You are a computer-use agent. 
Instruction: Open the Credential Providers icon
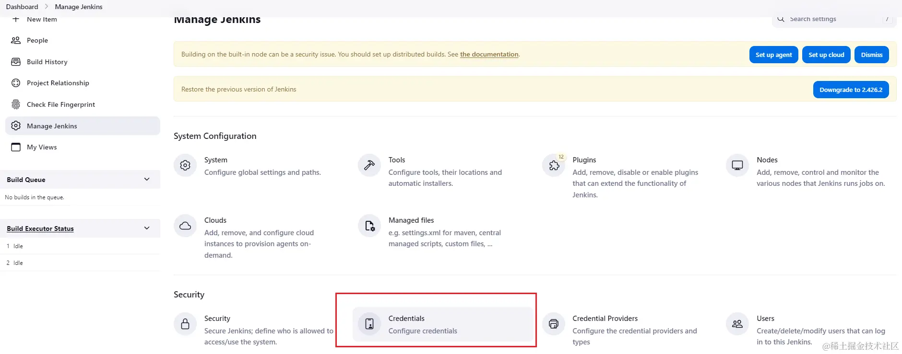point(554,324)
